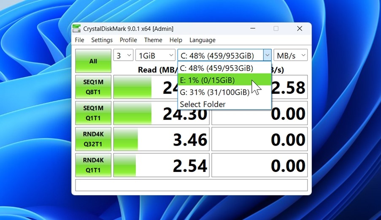Viewport: 381px width, 220px height.
Task: Open the Settings menu
Action: (102, 40)
